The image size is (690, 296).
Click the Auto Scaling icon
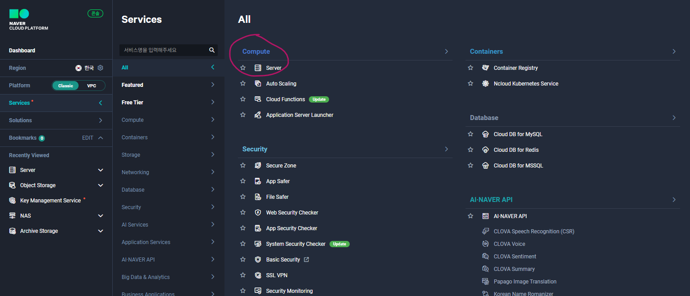(x=258, y=84)
